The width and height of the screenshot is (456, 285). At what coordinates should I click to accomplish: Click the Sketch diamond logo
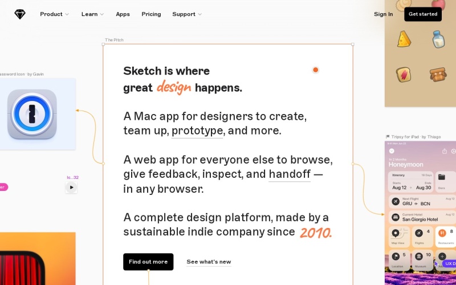pos(20,14)
